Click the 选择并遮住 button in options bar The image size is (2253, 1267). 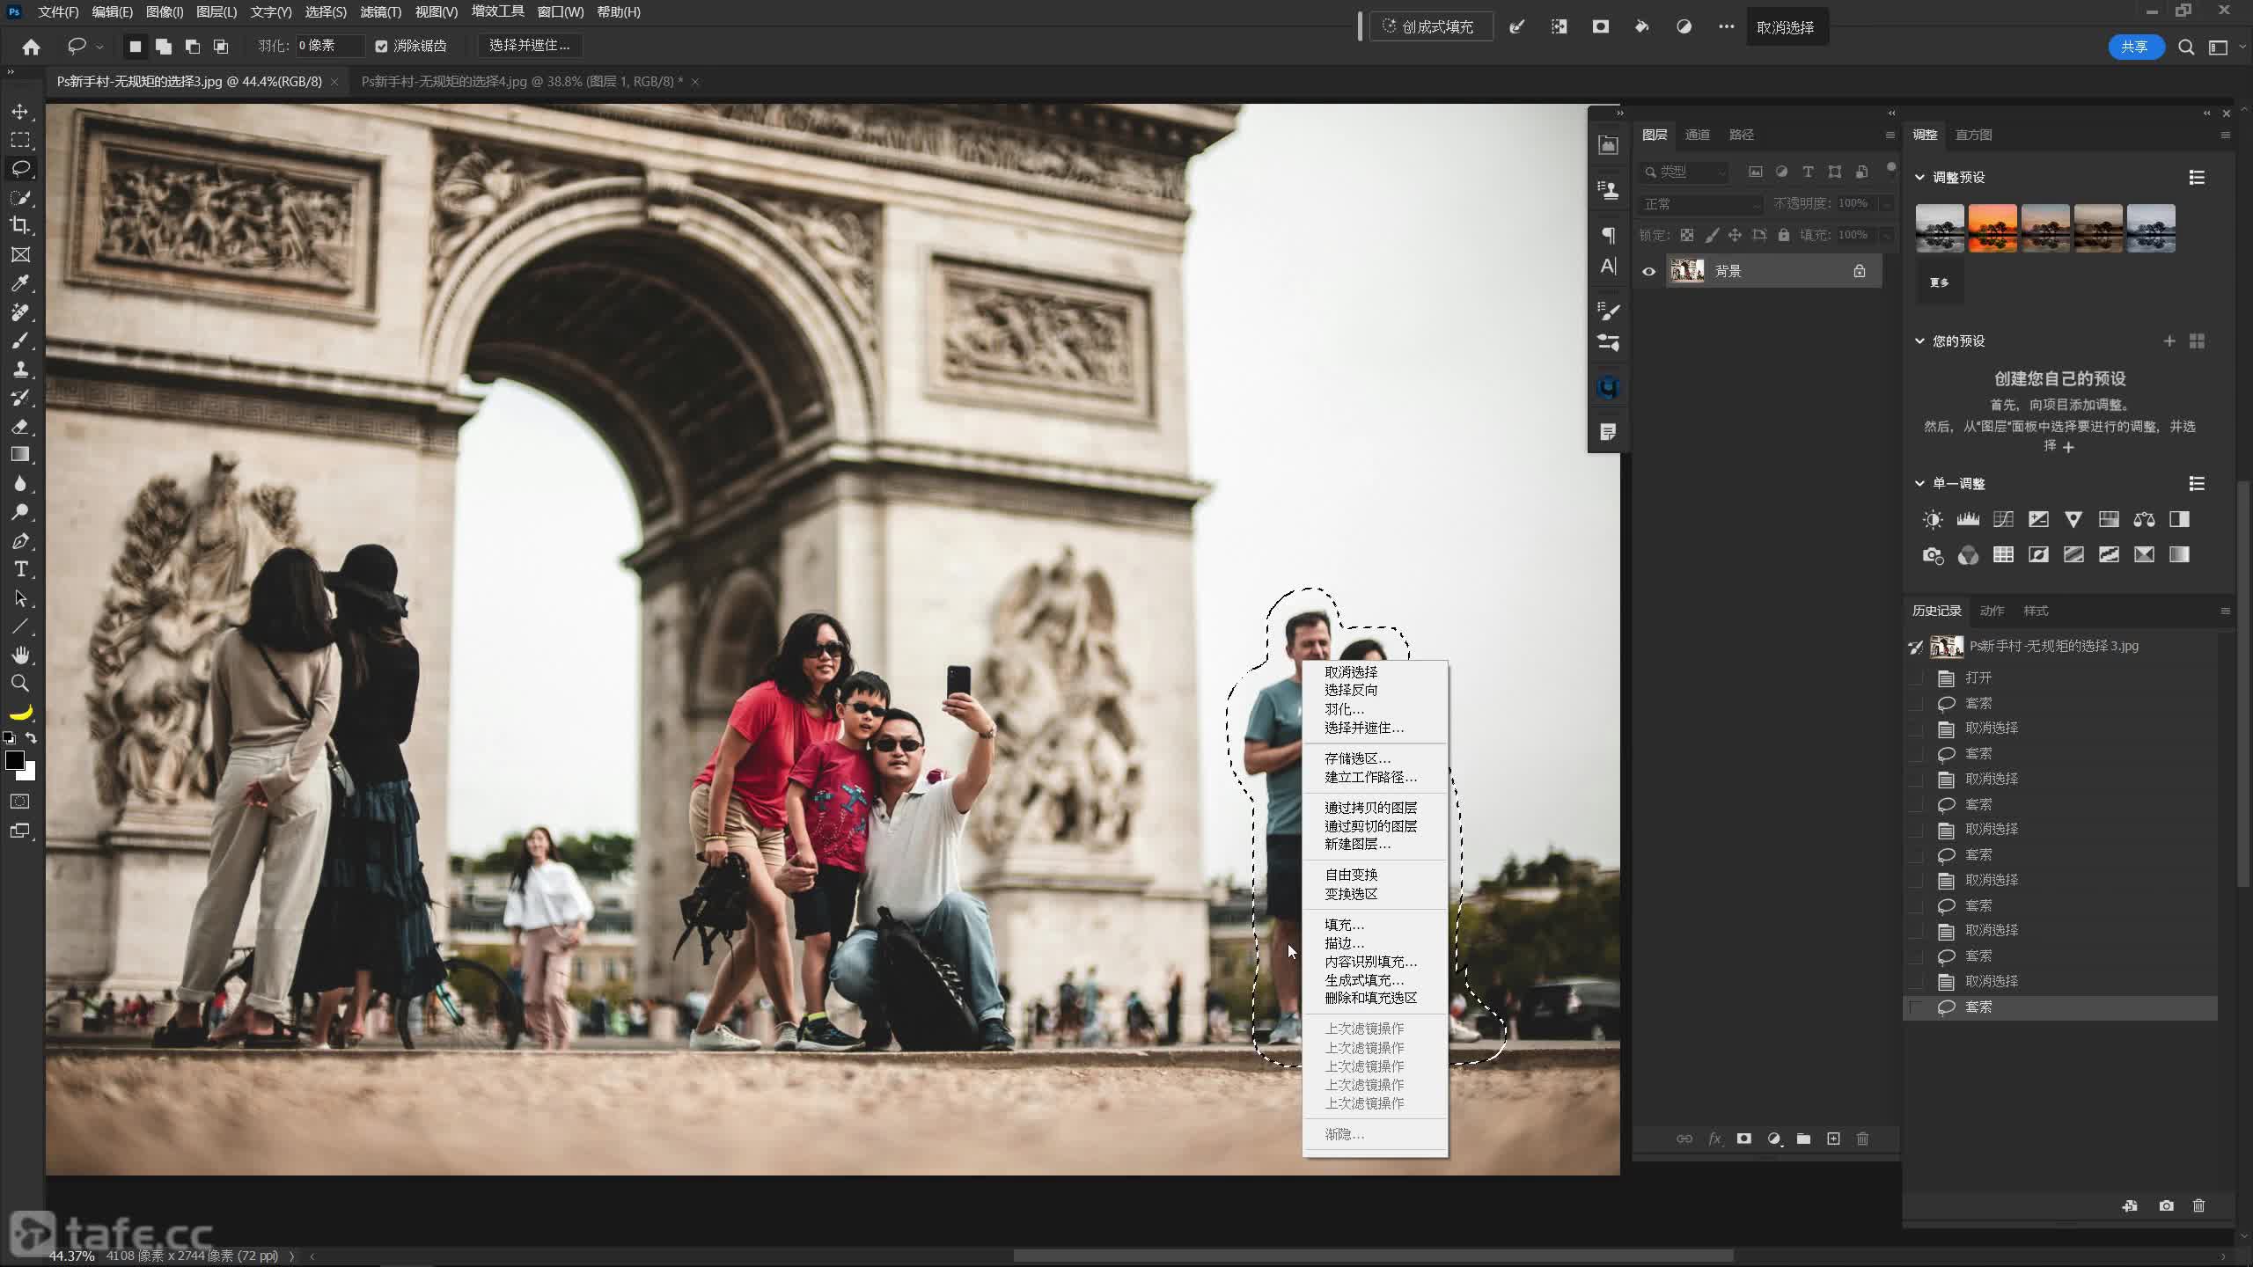click(529, 45)
